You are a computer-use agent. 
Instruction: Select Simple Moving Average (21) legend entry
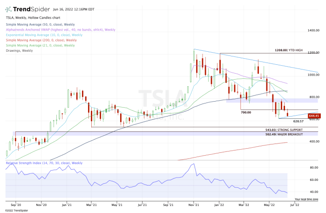pyautogui.click(x=41, y=45)
